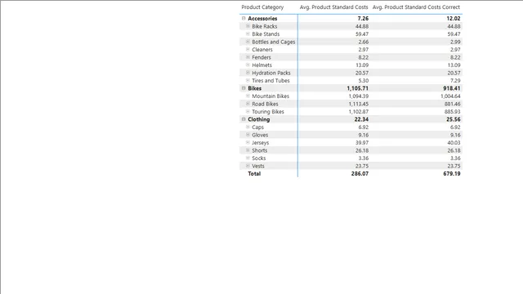523x294 pixels.
Task: Select the Shorts row label
Action: (x=260, y=150)
